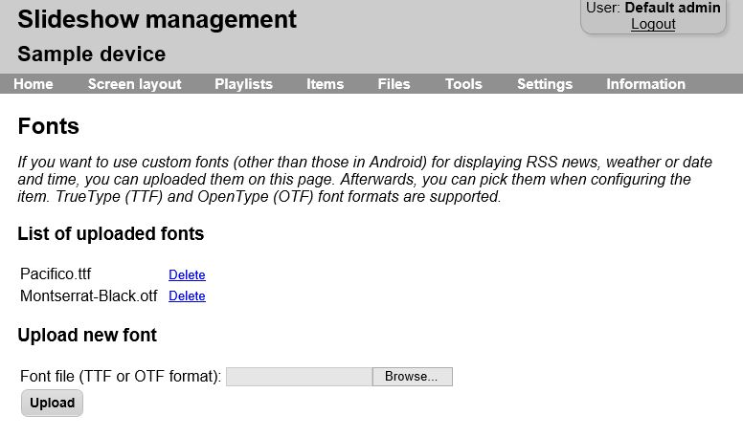Select the Montserrat-Black.otf file name
The image size is (743, 437).
[x=89, y=295]
